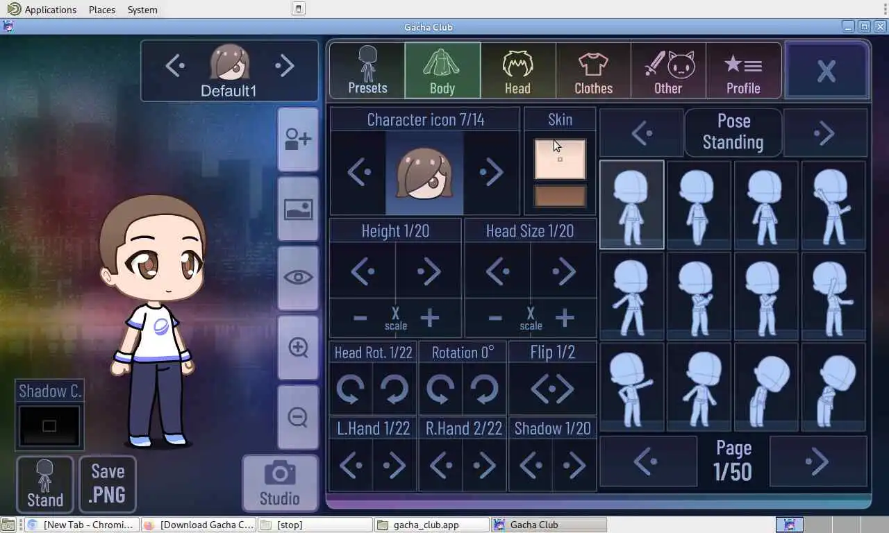889x533 pixels.
Task: Click the zoom in magnifier icon
Action: pyautogui.click(x=298, y=347)
